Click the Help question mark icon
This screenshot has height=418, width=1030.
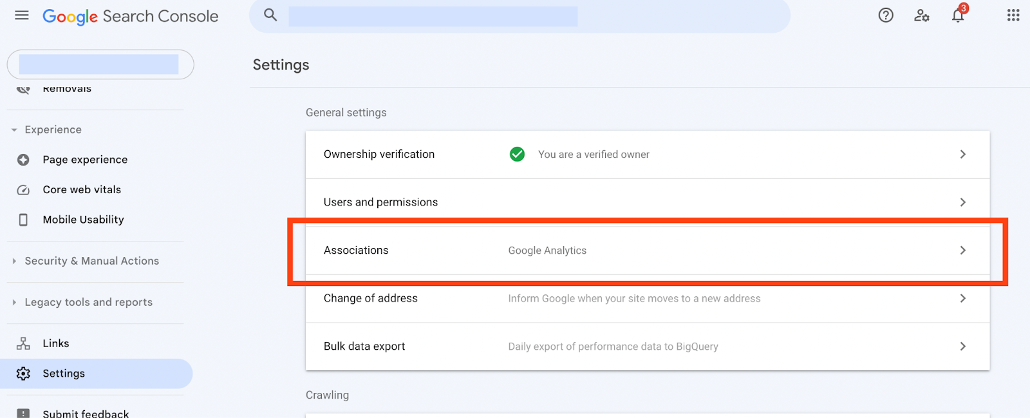point(886,15)
